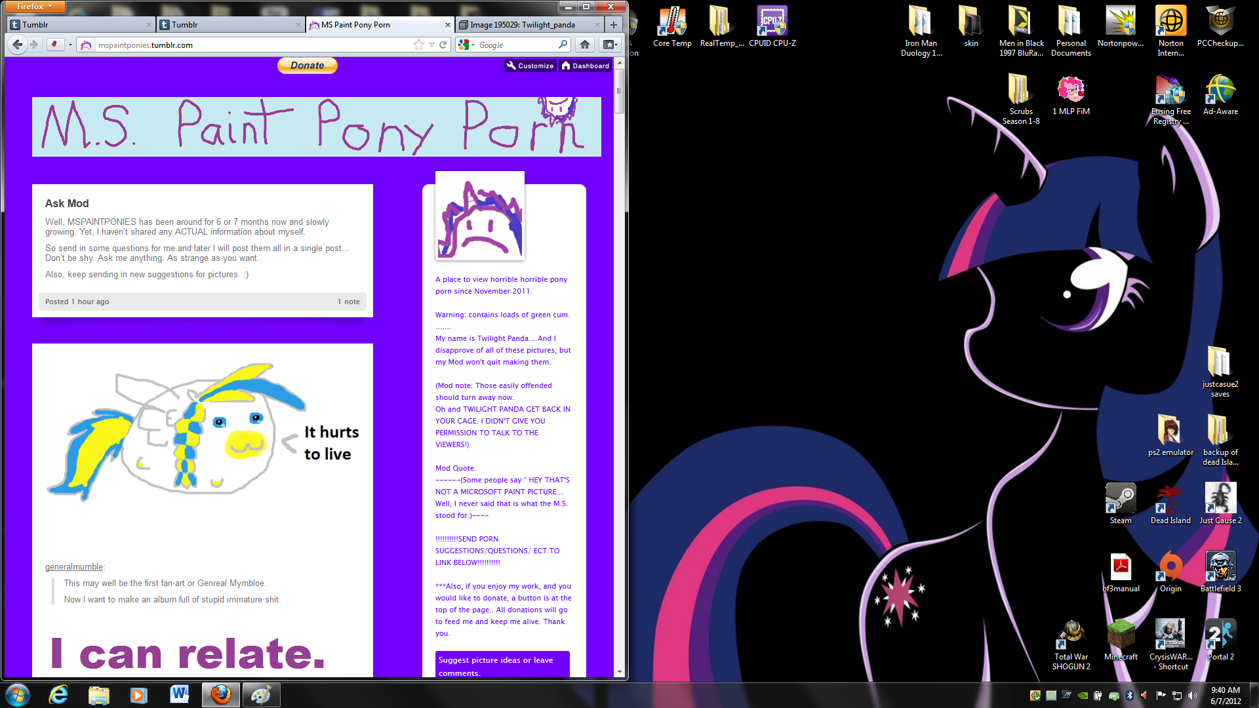Launch Internet Explorer from the taskbar
This screenshot has width=1259, height=708.
59,695
